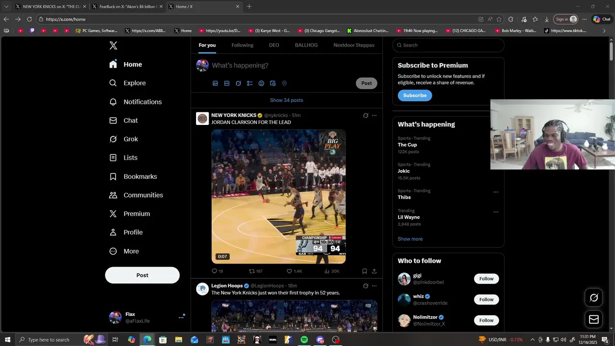615x346 pixels.
Task: Open more options on Legion Hoops post
Action: (374, 286)
